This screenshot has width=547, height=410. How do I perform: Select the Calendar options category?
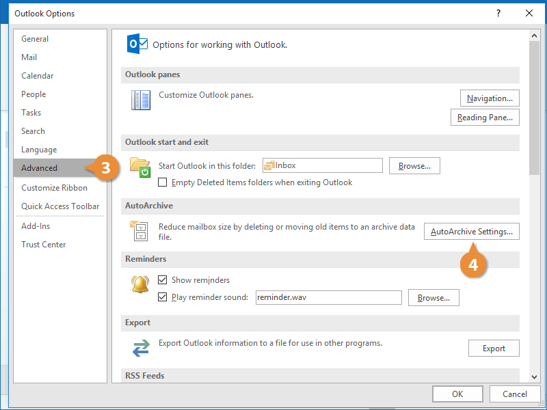(60, 76)
